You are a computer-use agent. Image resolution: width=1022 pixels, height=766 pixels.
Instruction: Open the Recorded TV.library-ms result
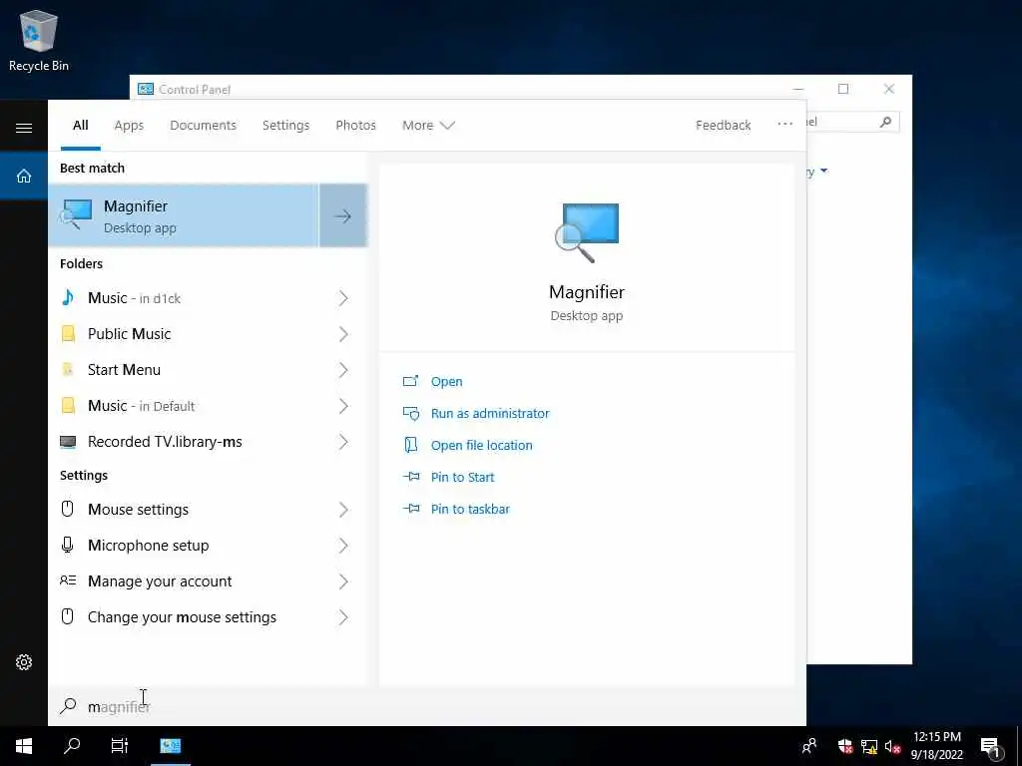pos(208,442)
